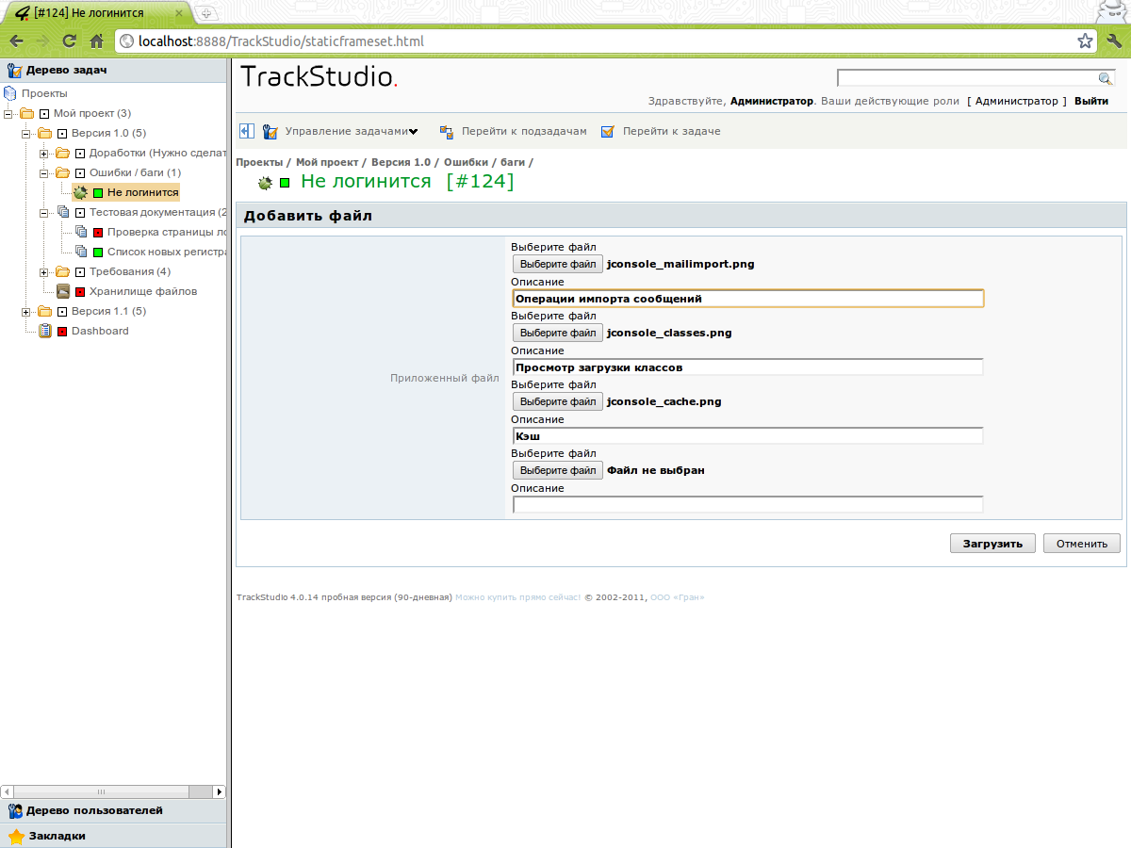1131x848 pixels.
Task: Expand the Требования tree node
Action: point(44,271)
